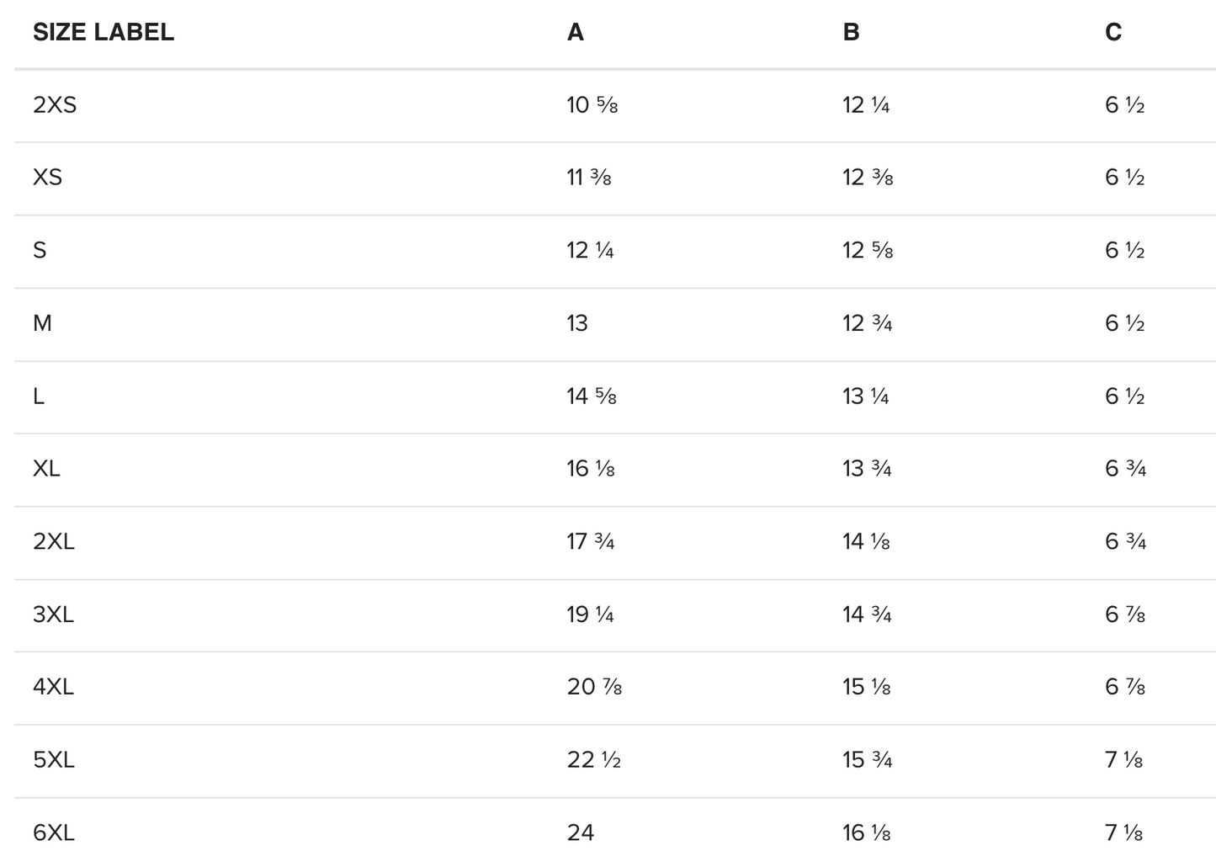The image size is (1216, 867).
Task: Click the XS row label
Action: pos(47,178)
